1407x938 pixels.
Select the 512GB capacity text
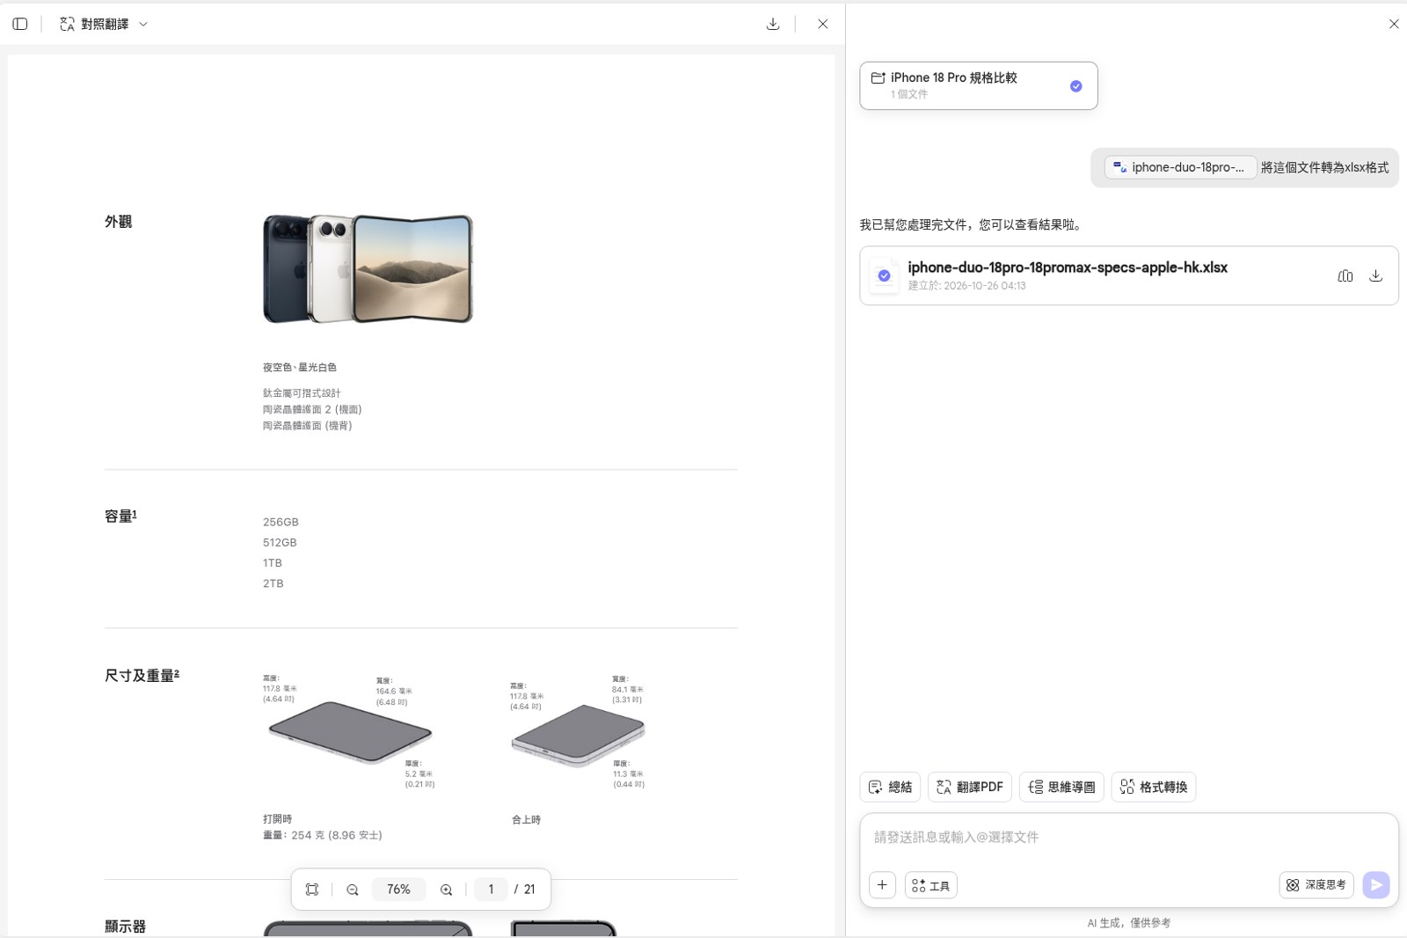(280, 543)
